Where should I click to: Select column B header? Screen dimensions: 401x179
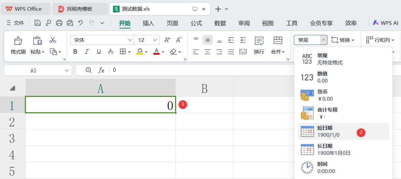click(204, 88)
